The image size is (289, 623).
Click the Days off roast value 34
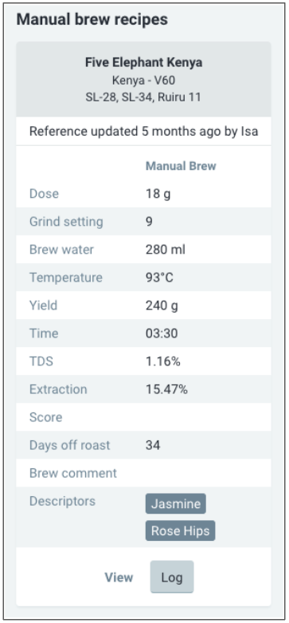pyautogui.click(x=153, y=445)
